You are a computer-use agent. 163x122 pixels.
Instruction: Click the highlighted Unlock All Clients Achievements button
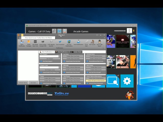96,81
